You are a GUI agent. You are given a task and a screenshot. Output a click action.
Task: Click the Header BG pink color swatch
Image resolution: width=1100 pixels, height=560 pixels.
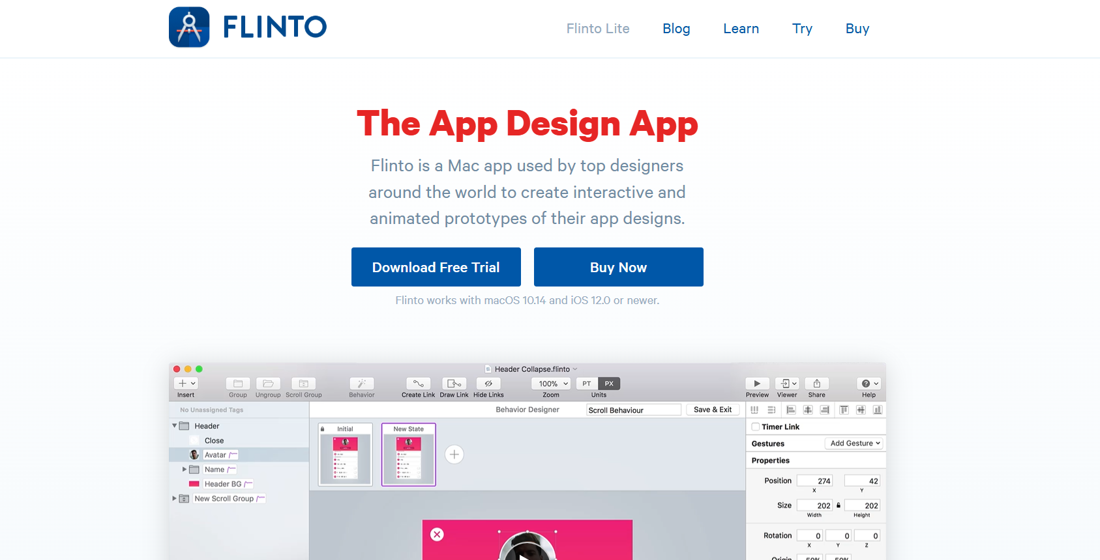pyautogui.click(x=194, y=484)
